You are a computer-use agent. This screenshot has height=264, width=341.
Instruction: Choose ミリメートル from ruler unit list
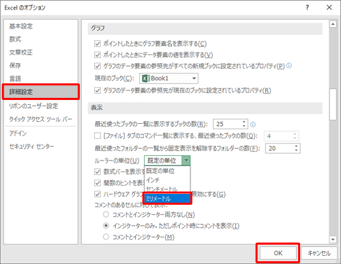click(167, 199)
